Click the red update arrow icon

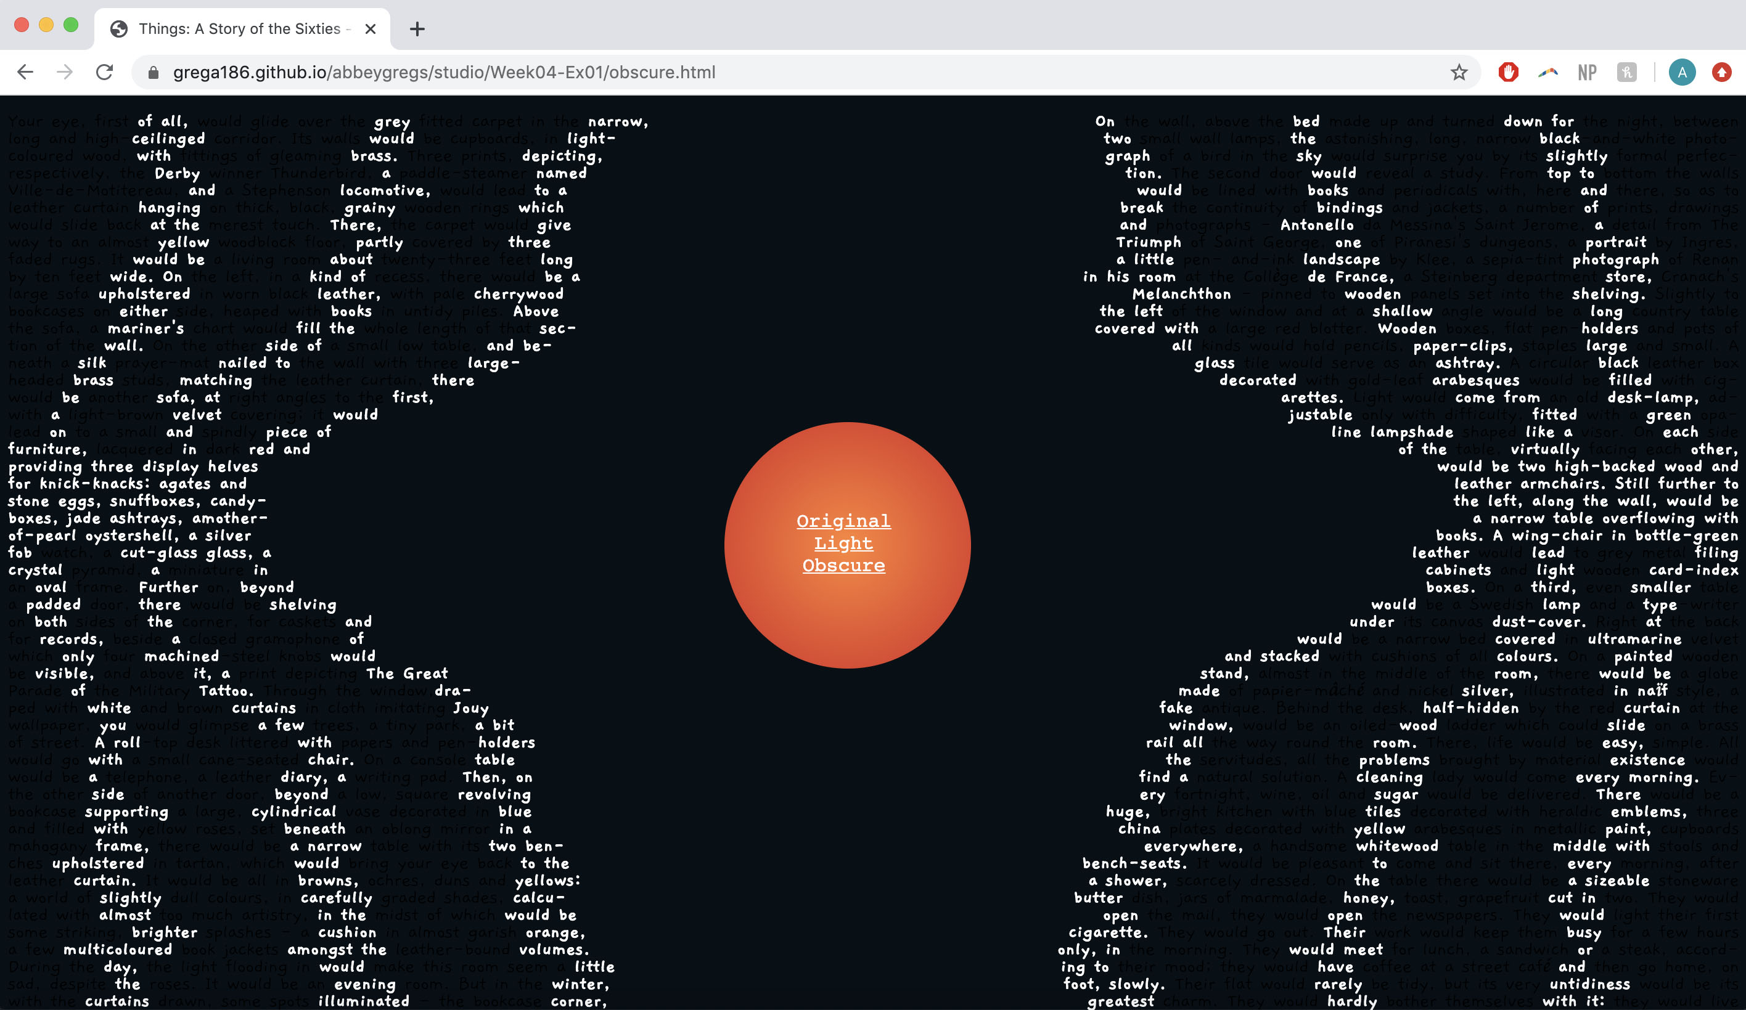point(1721,72)
